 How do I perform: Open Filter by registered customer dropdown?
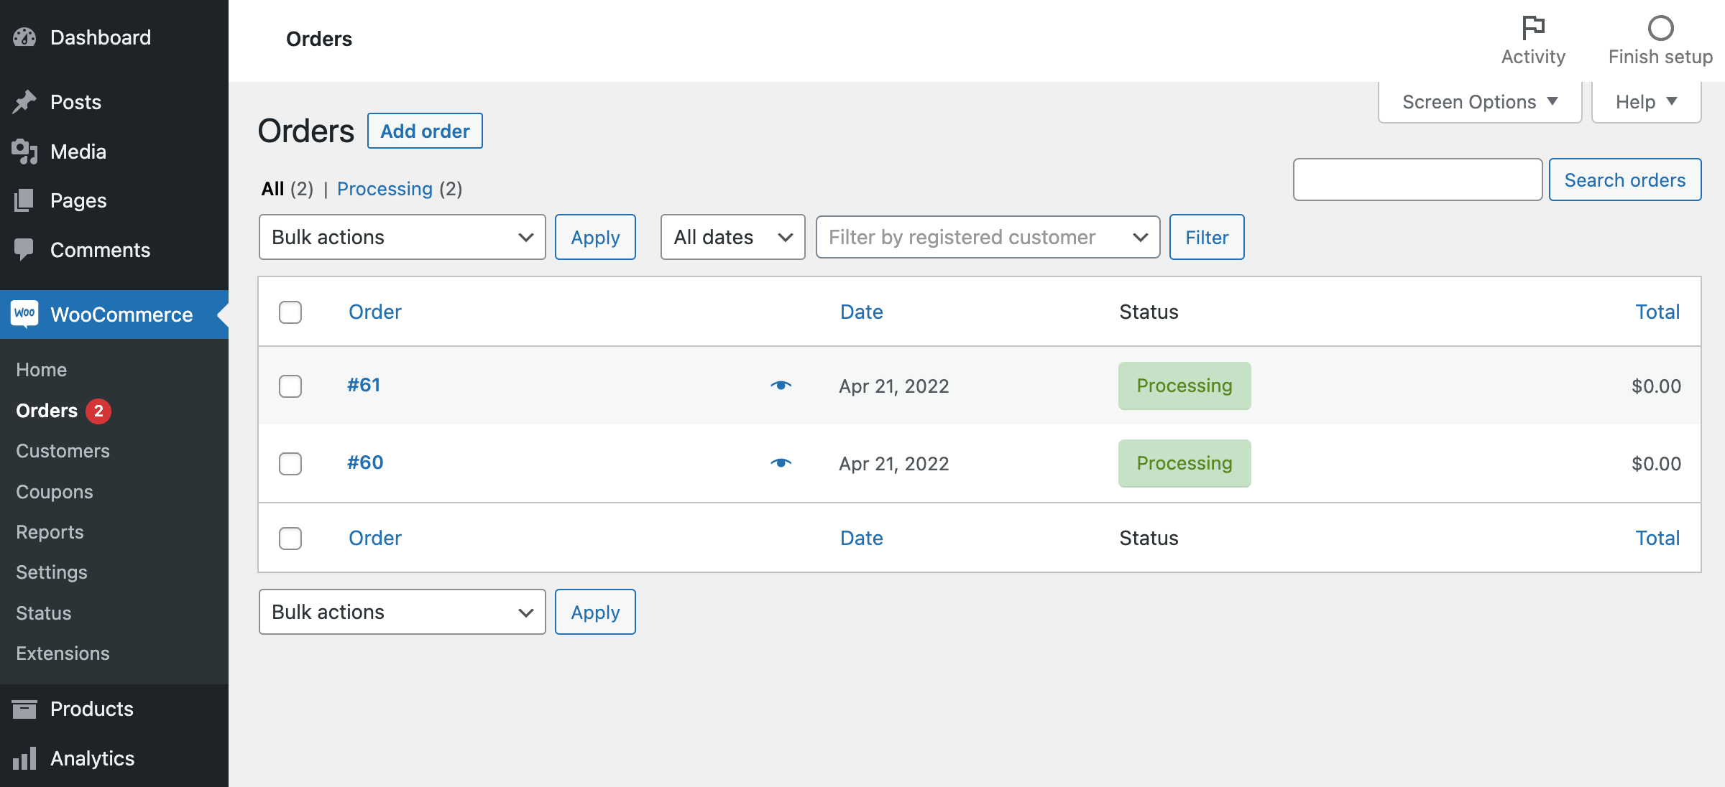pos(988,237)
